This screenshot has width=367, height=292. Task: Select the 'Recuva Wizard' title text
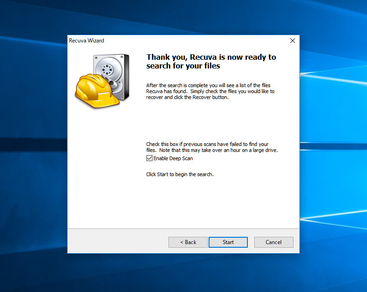[x=86, y=41]
